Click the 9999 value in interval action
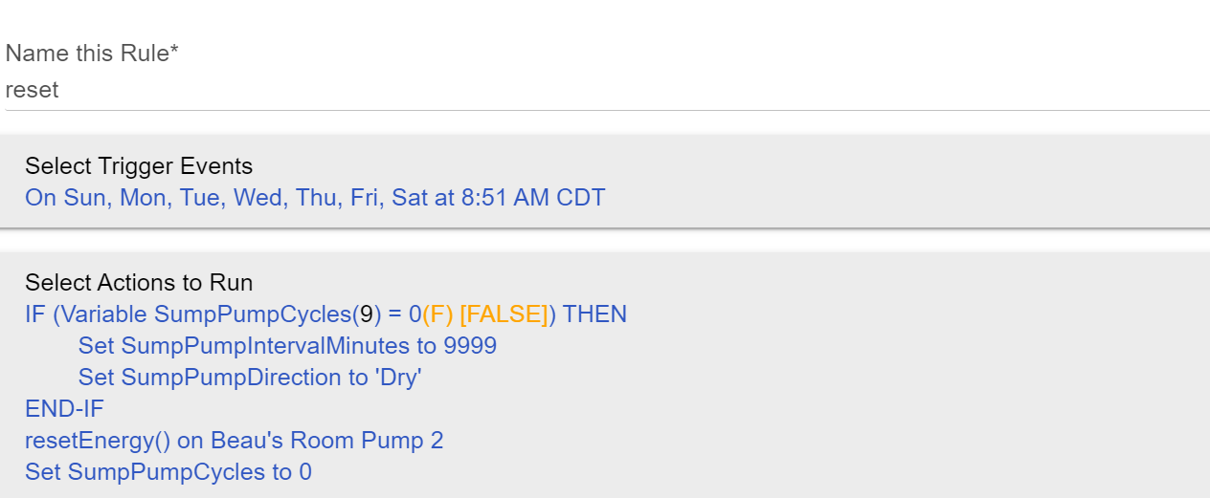Screen dimensions: 1210x498 (470, 345)
